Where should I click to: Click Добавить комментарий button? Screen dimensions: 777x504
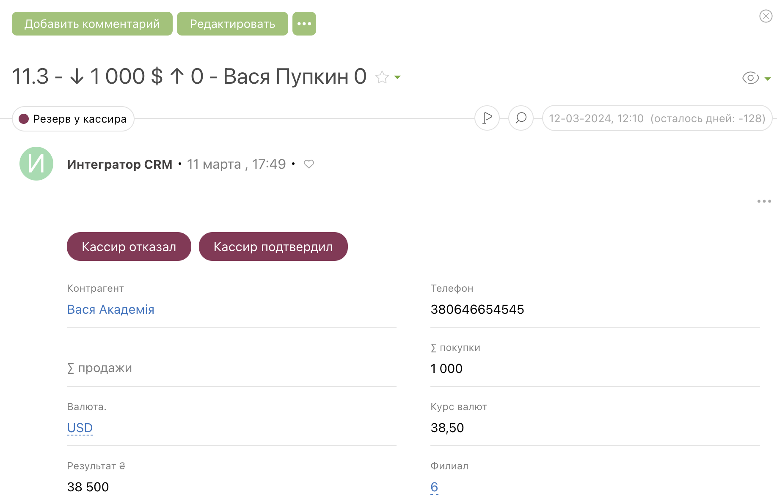[x=92, y=24]
